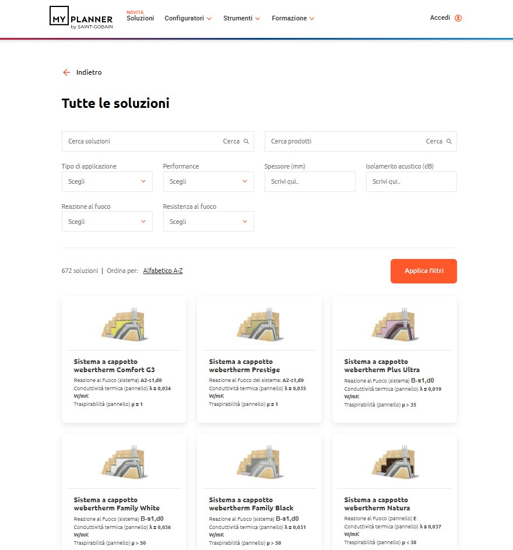The height and width of the screenshot is (550, 513).
Task: Expand the Strumenti menu
Action: tap(241, 18)
